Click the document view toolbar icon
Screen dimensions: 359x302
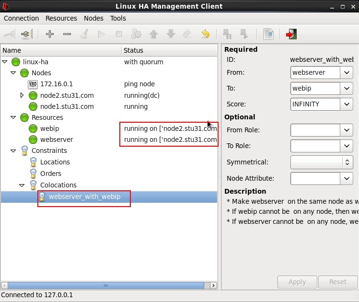point(268,34)
